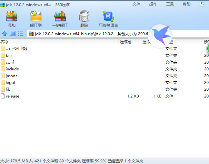209x164 pixels.
Task: Click the include folder icon
Action: (3, 69)
